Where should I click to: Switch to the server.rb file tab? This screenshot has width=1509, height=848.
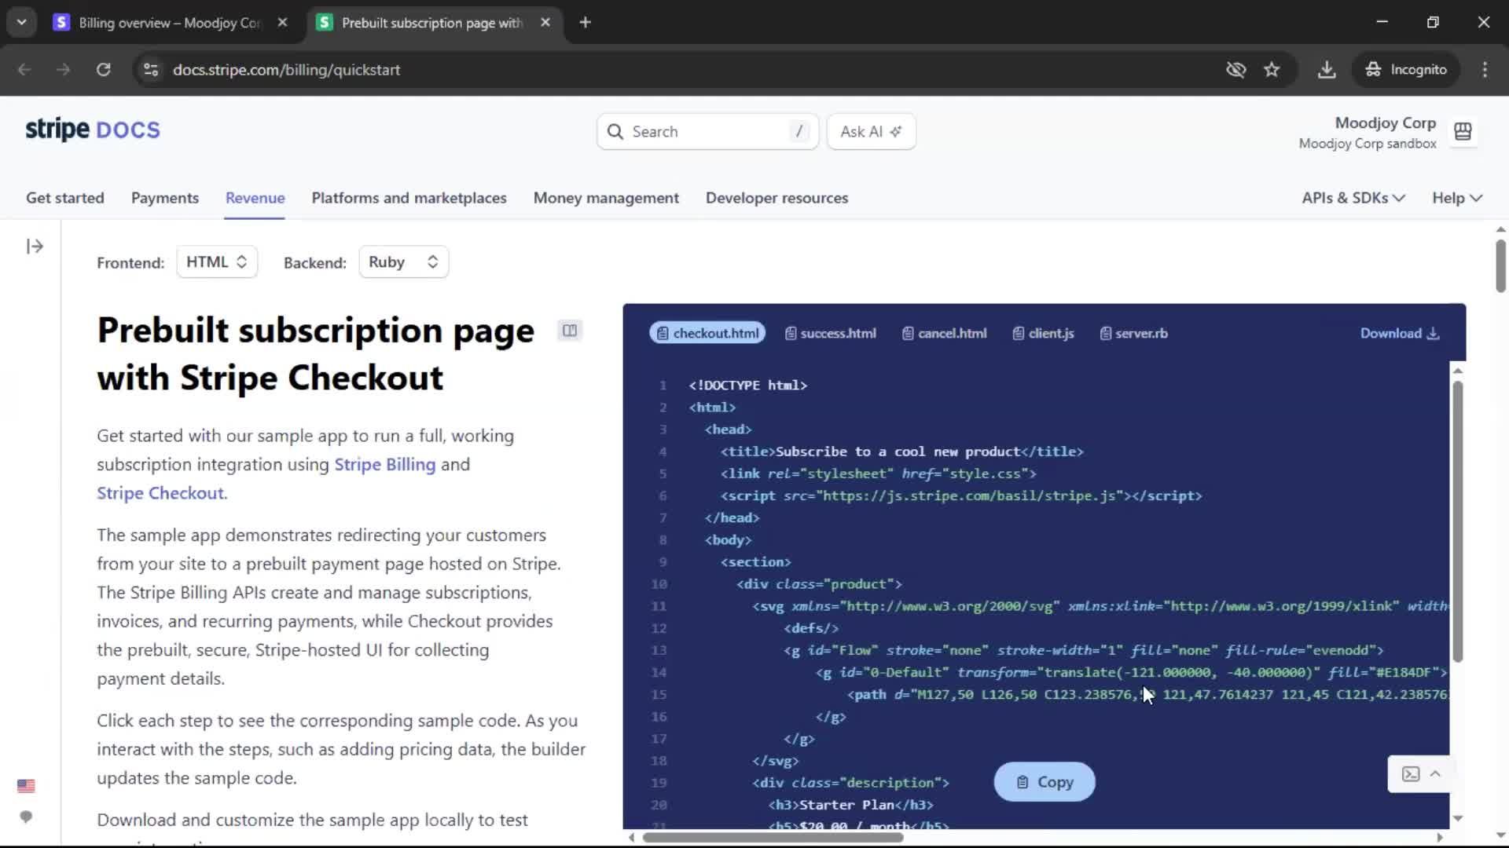coord(1134,334)
